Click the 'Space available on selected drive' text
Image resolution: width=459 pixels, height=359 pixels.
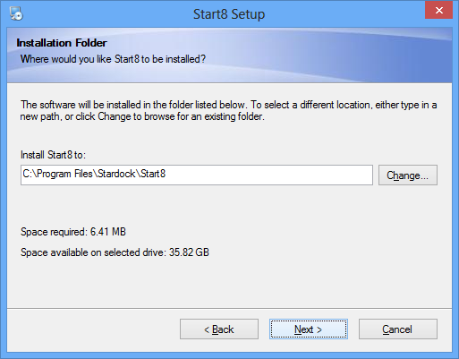tap(93, 252)
